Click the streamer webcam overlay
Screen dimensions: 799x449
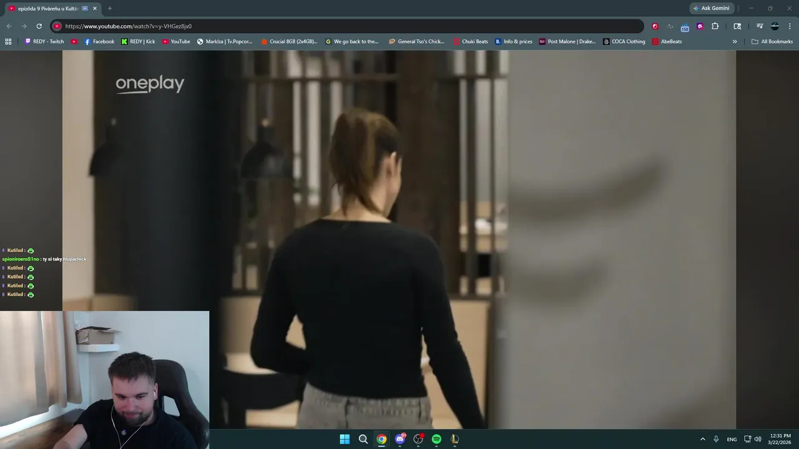[x=104, y=380]
